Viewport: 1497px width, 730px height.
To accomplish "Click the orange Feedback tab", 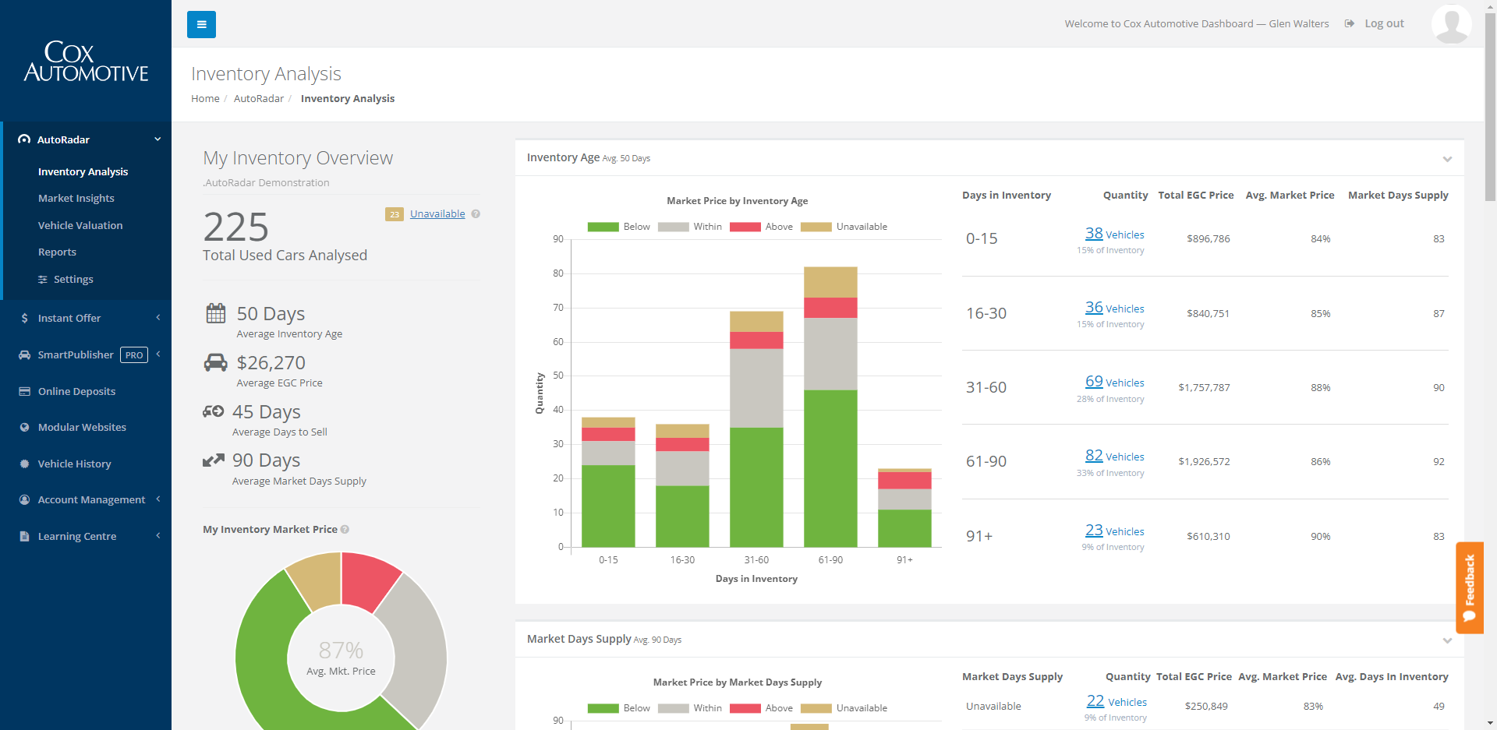I will pyautogui.click(x=1469, y=587).
